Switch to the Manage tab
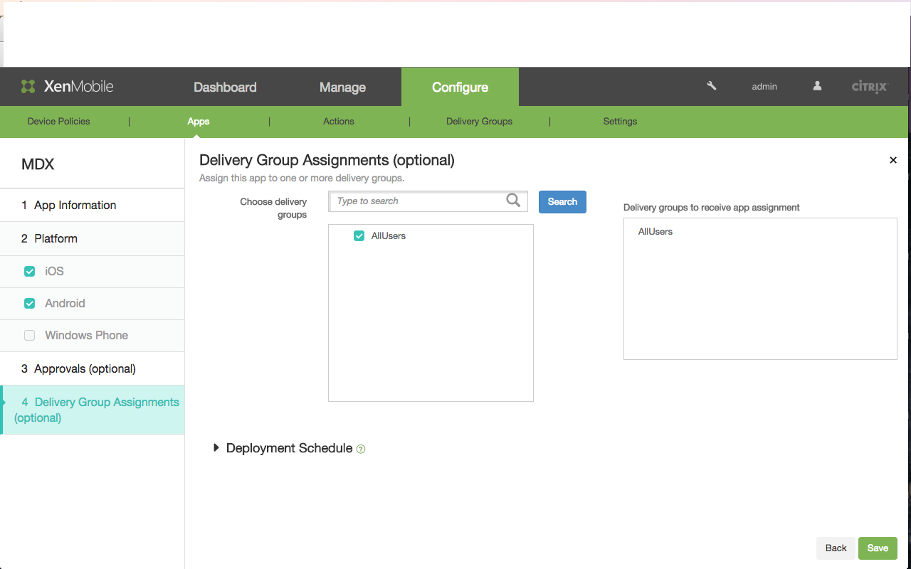Screen dimensions: 911x569 click(x=342, y=87)
